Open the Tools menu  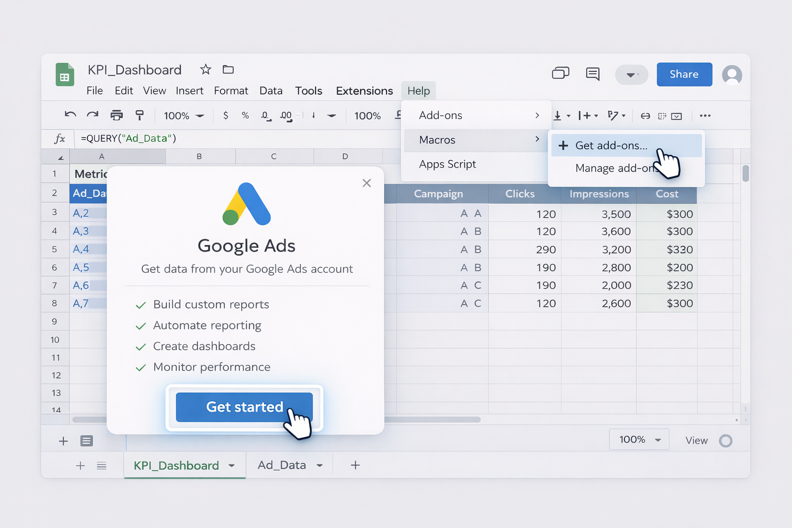309,91
